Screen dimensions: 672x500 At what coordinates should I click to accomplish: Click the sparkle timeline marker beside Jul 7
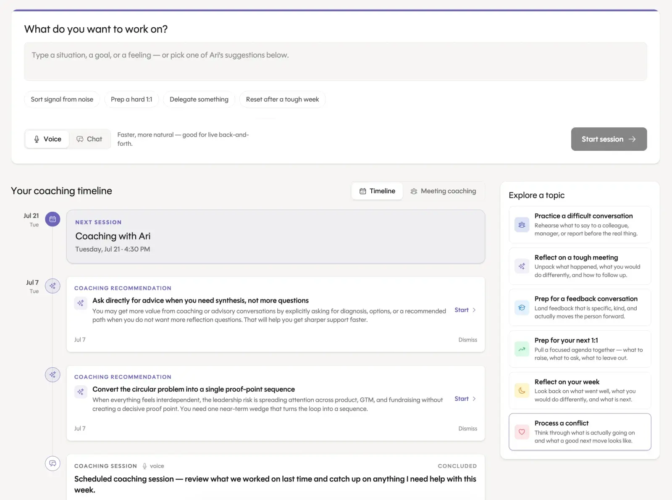tap(52, 286)
